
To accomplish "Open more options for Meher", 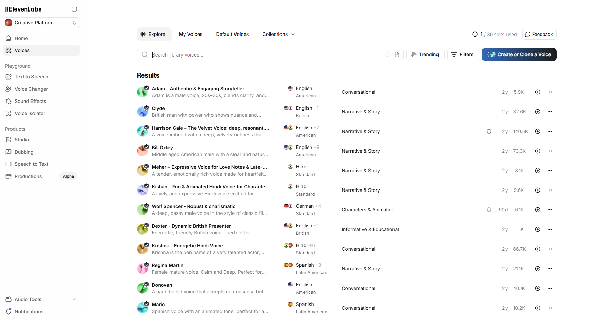I will point(550,171).
